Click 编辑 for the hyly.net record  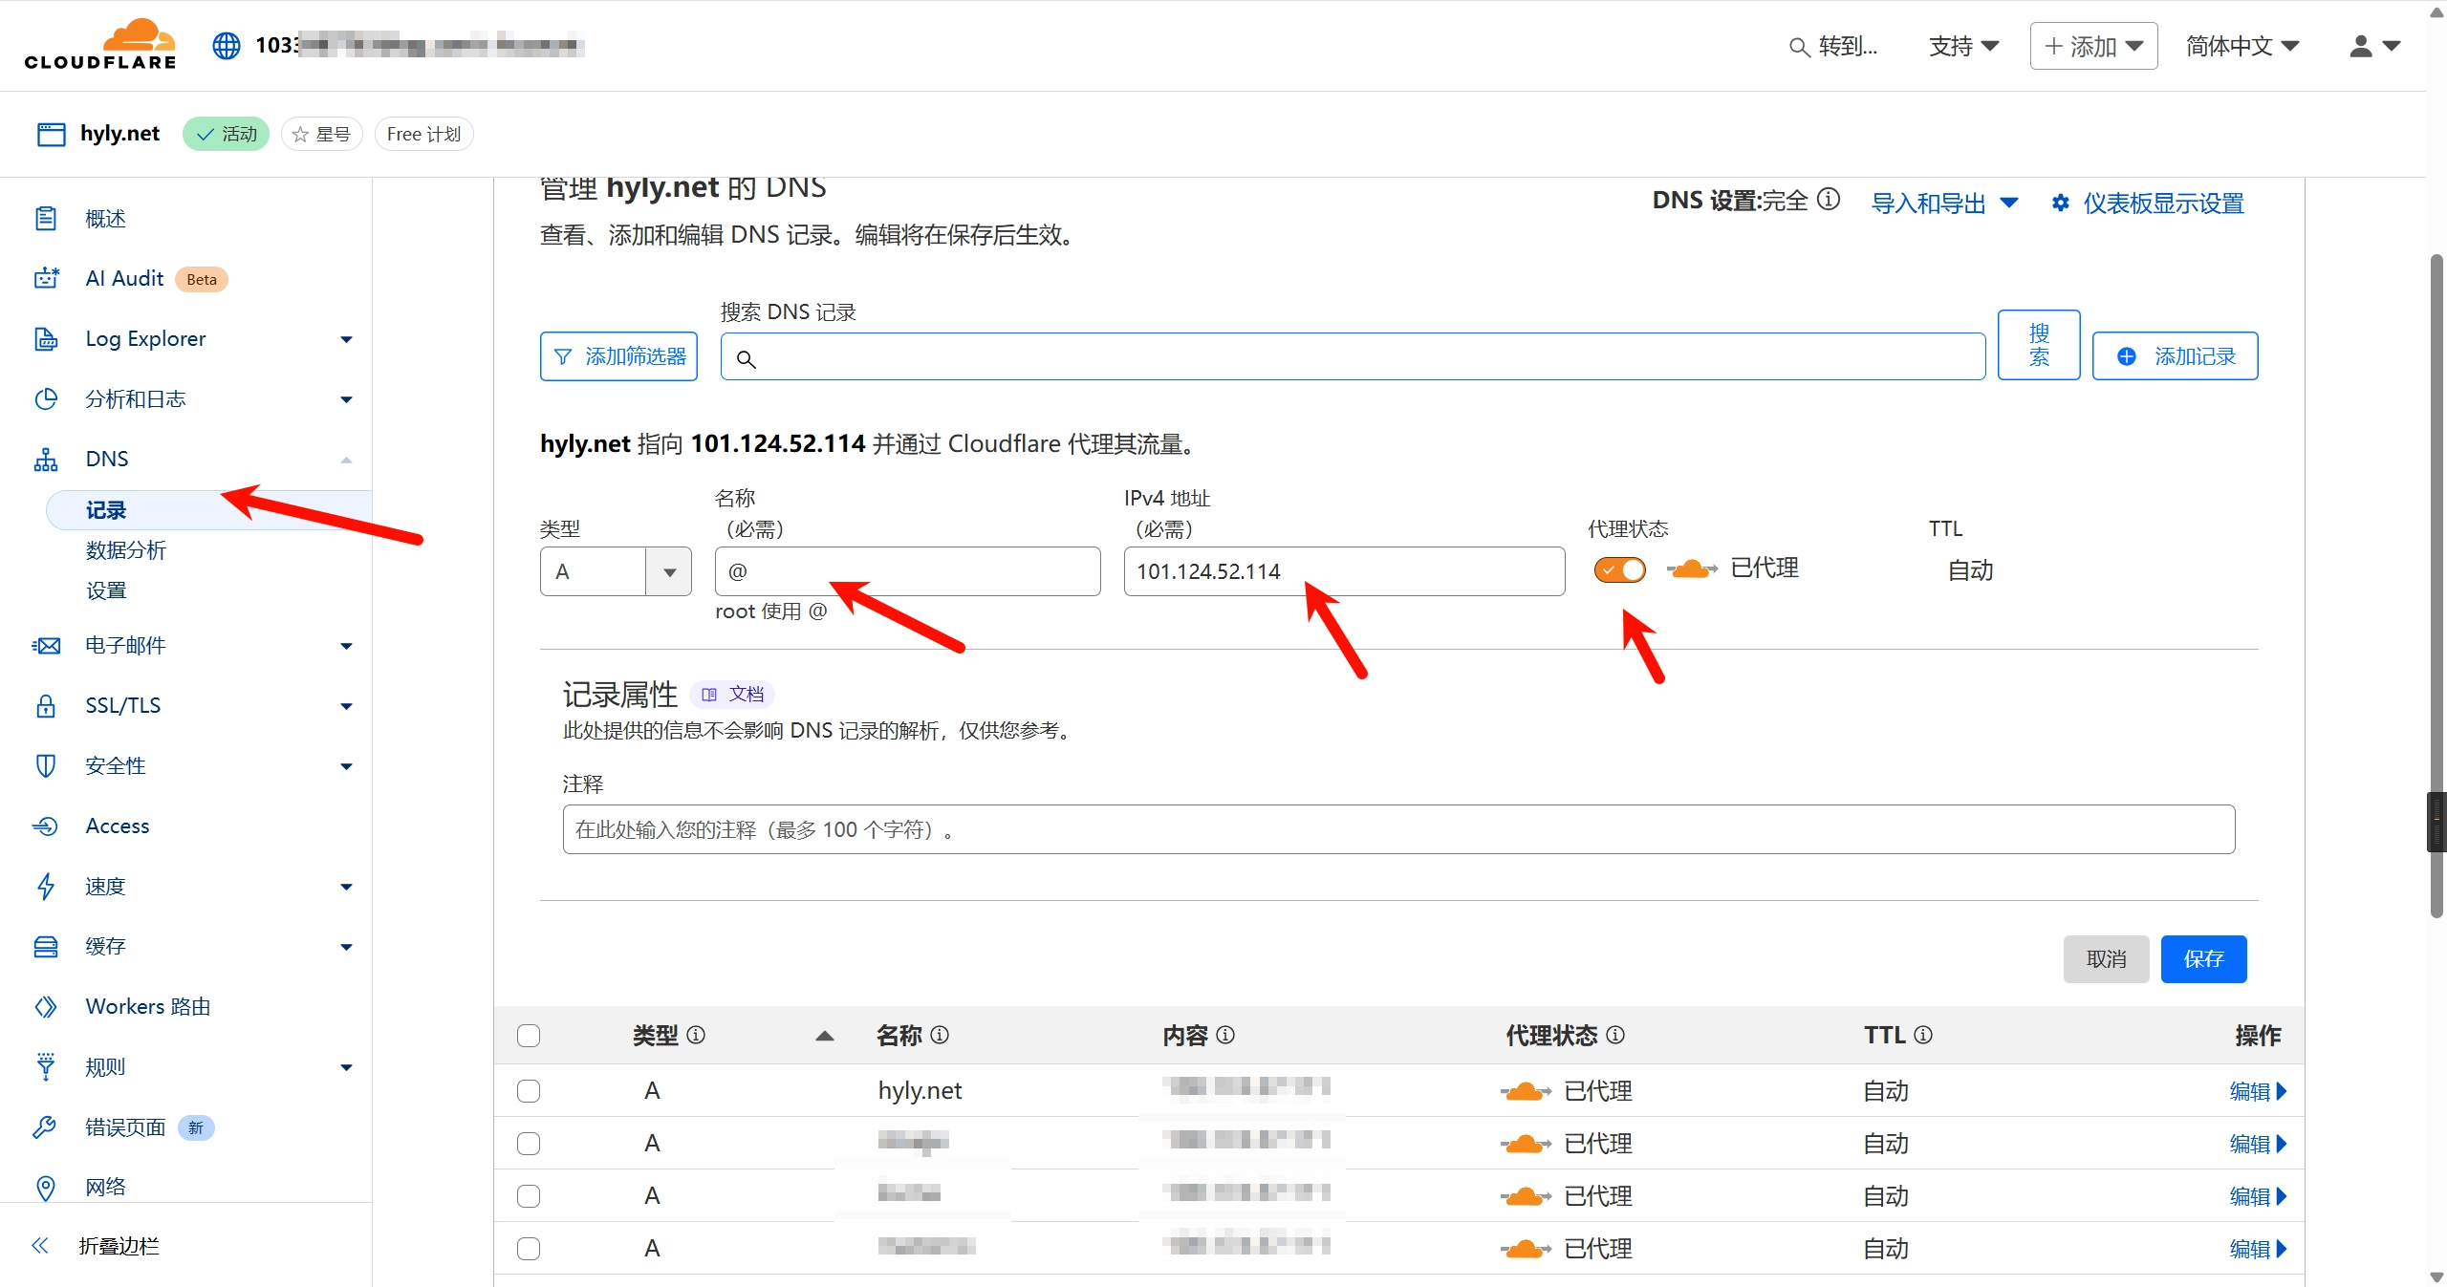(2258, 1091)
